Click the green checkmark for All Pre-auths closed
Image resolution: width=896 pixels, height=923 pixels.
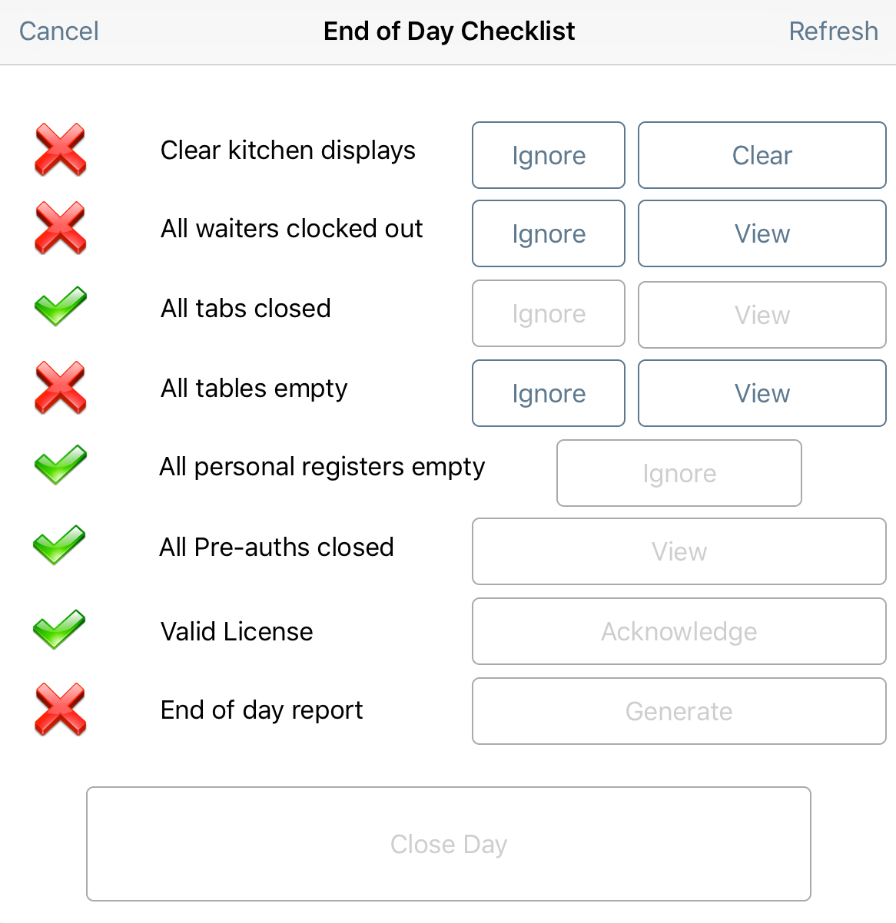60,545
